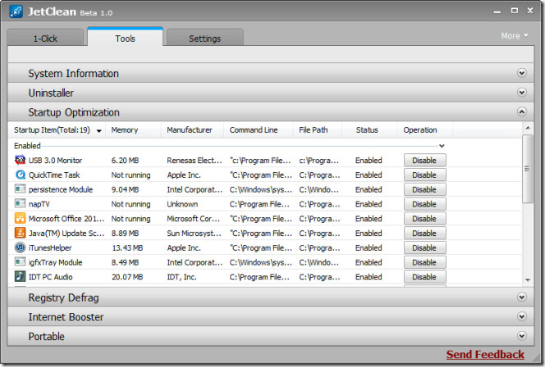Expand the Portable section

(x=522, y=336)
